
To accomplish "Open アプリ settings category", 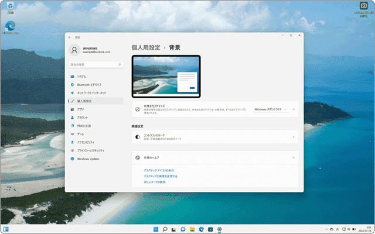I will 80,109.
